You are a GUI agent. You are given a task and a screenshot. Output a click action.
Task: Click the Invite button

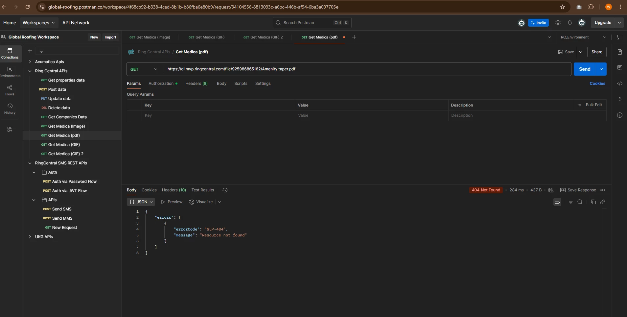538,23
